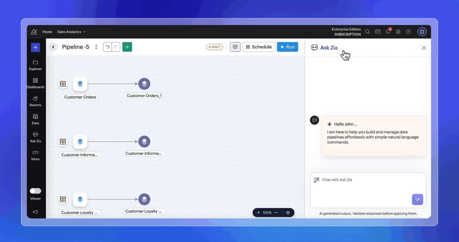Image resolution: width=459 pixels, height=242 pixels.
Task: Click the green add stage button
Action: (x=127, y=47)
